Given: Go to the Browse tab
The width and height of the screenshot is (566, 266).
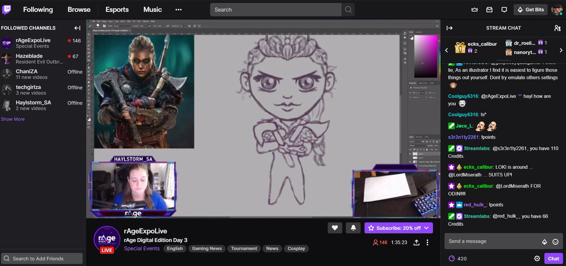Looking at the screenshot, I should (x=79, y=9).
